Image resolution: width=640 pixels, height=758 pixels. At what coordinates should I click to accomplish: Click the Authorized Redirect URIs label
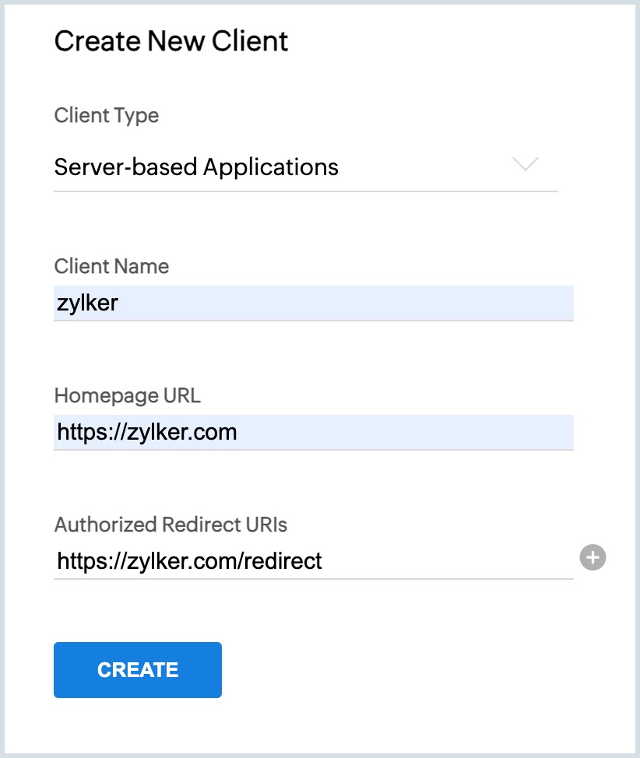click(171, 525)
